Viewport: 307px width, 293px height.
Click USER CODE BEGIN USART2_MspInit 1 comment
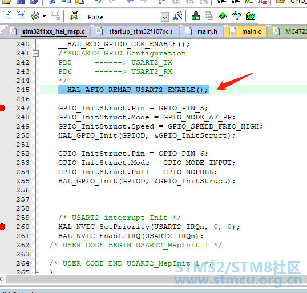click(x=135, y=245)
